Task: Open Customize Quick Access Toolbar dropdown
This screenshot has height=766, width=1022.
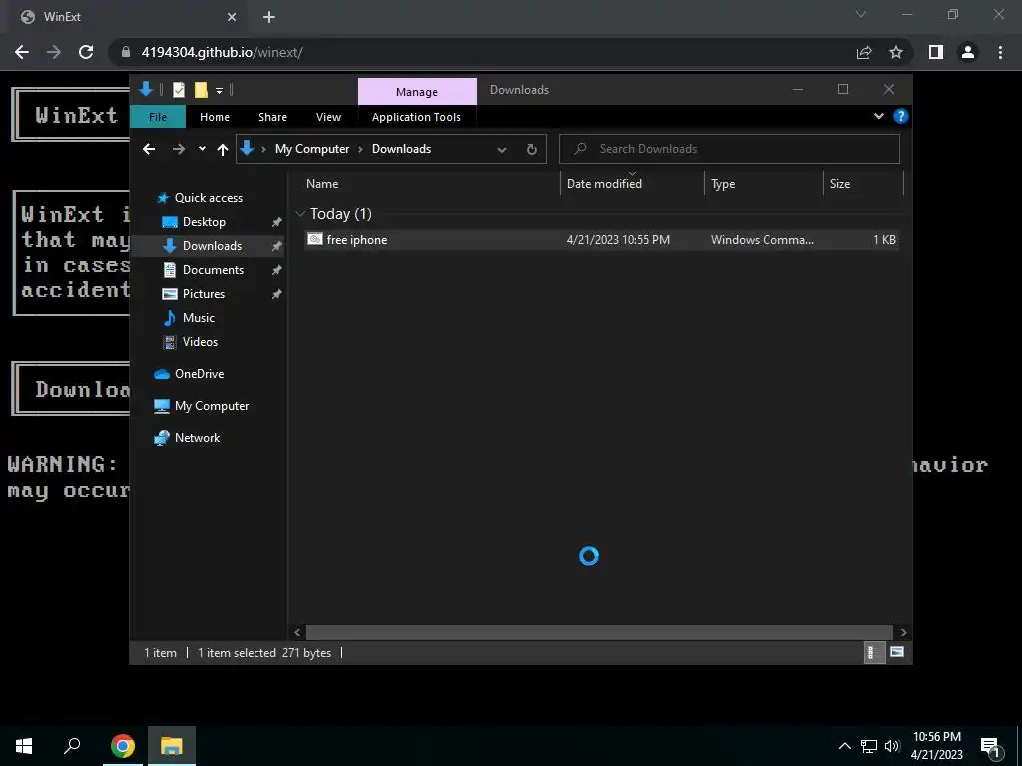Action: 219,91
